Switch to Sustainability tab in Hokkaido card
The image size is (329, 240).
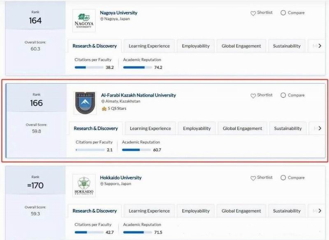287,211
